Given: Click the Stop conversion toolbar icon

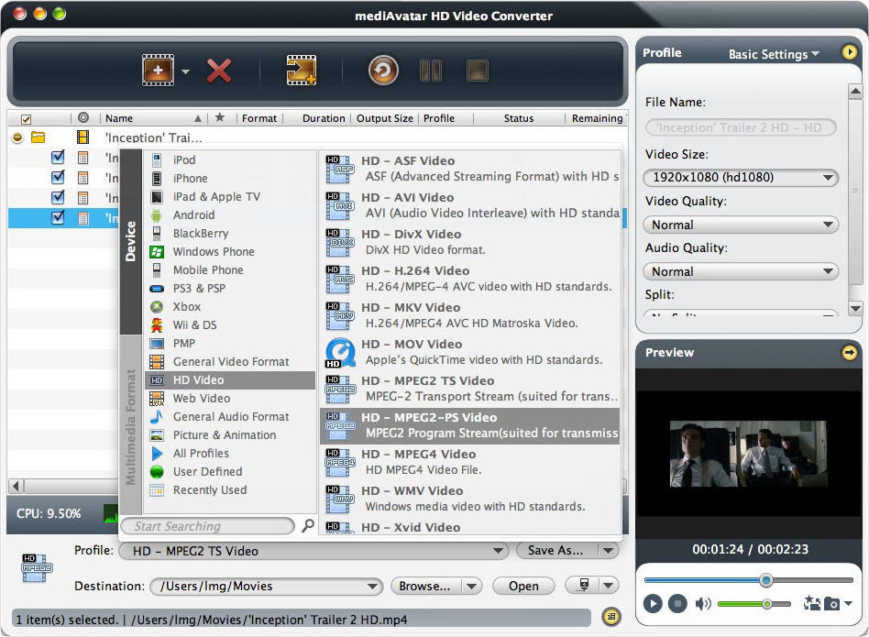Looking at the screenshot, I should (478, 71).
